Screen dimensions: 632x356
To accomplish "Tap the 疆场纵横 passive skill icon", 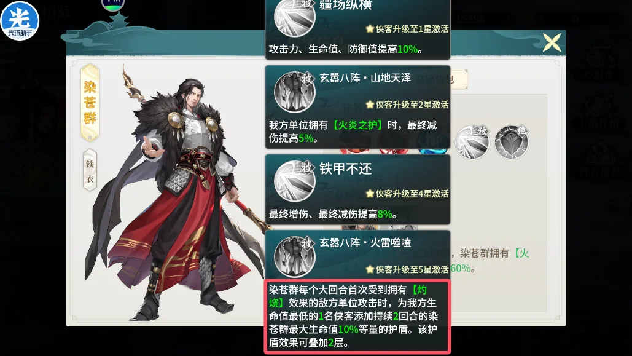I will coord(295,17).
